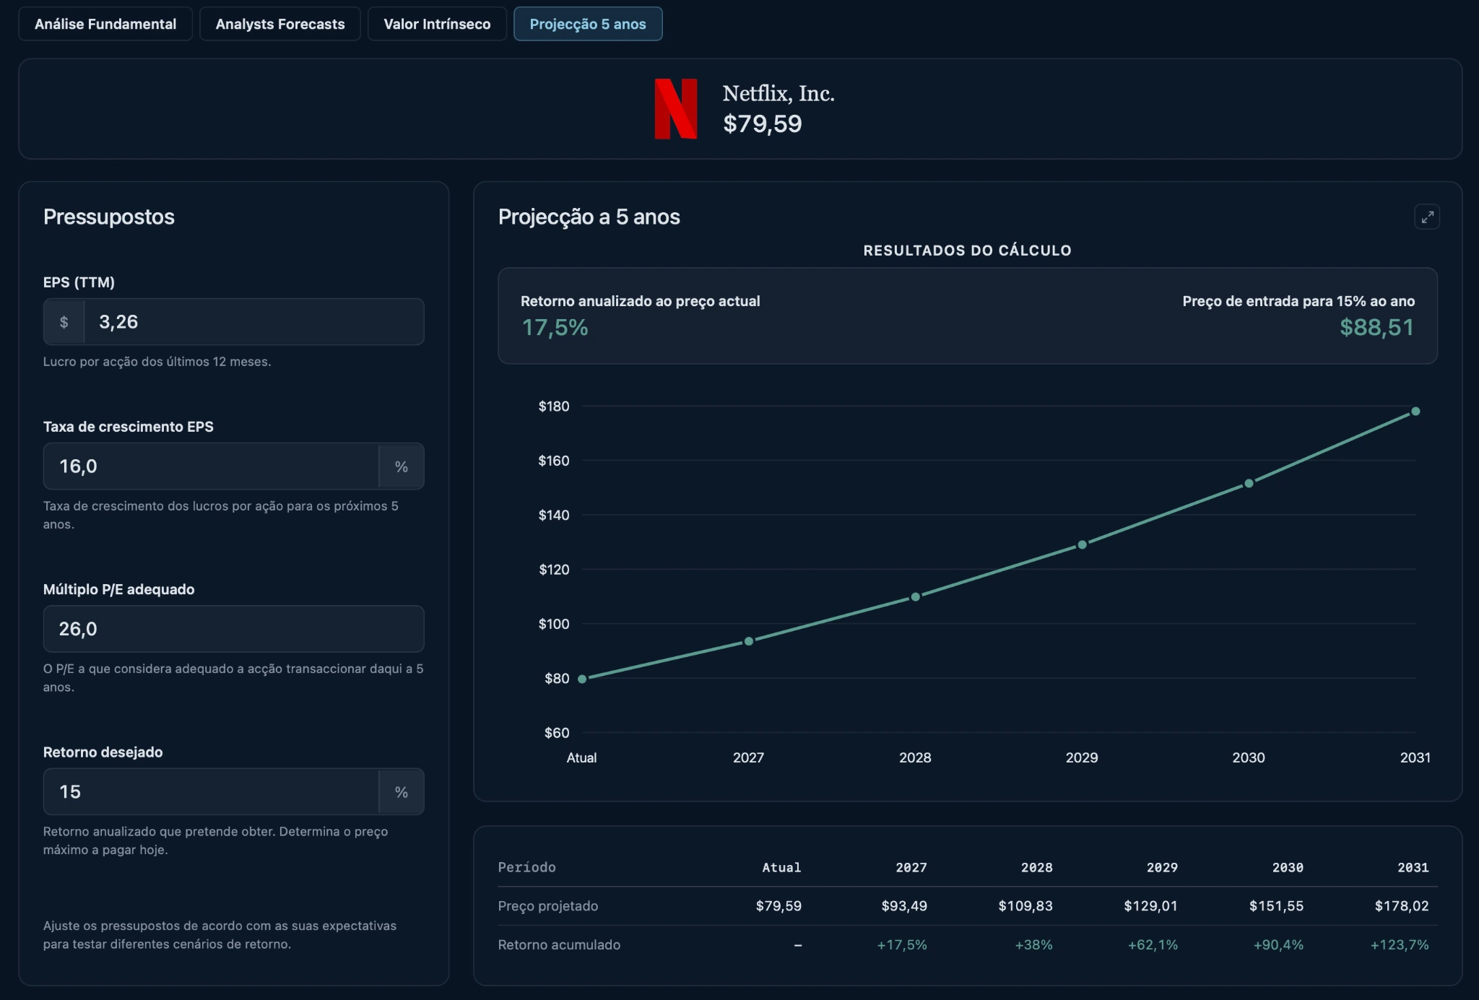Click the Netflix, Inc. company name
The image size is (1479, 1000).
778,93
